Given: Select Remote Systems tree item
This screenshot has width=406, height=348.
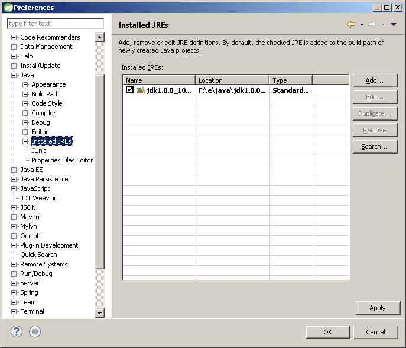Looking at the screenshot, I should pyautogui.click(x=44, y=264).
